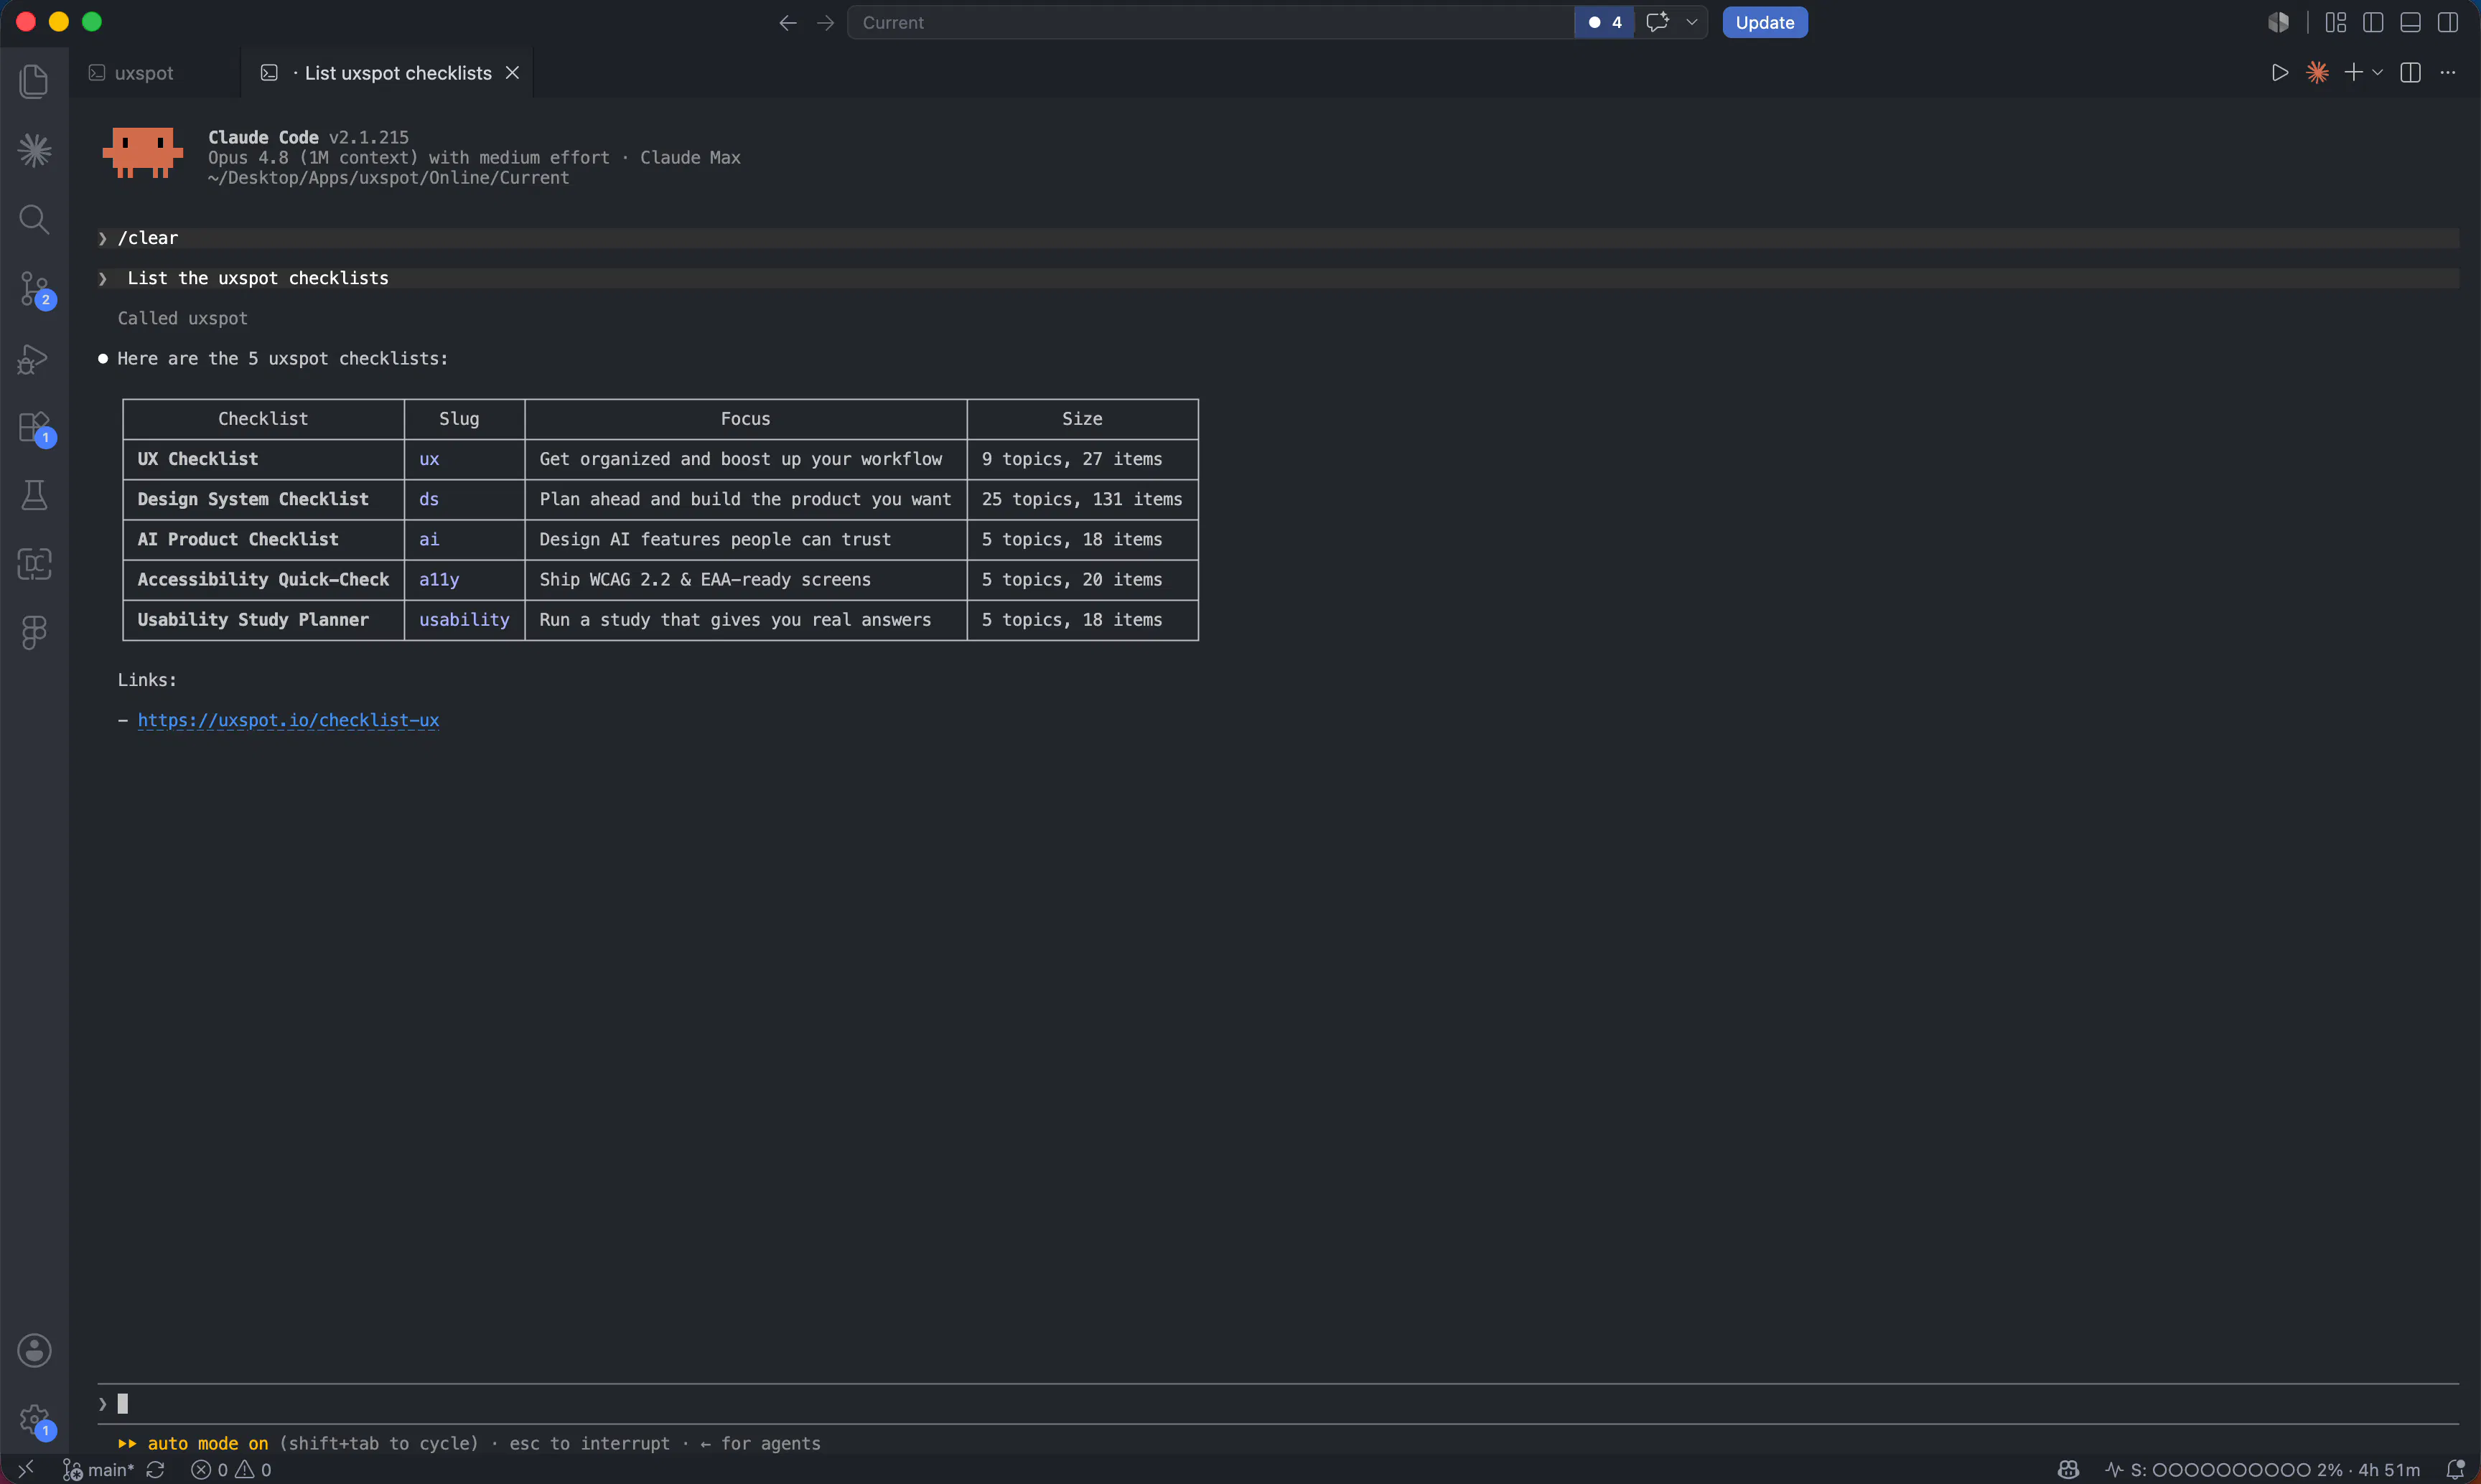
Task: Open the Claude Code sidebar panel
Action: 34,150
